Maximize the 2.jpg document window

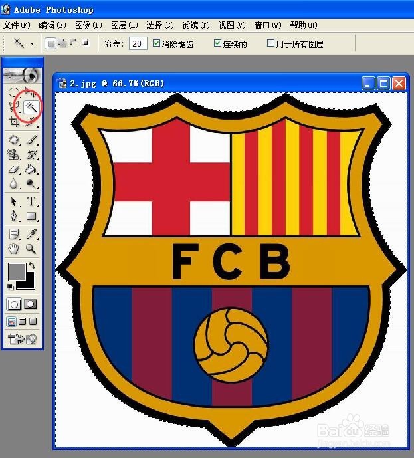[x=383, y=84]
